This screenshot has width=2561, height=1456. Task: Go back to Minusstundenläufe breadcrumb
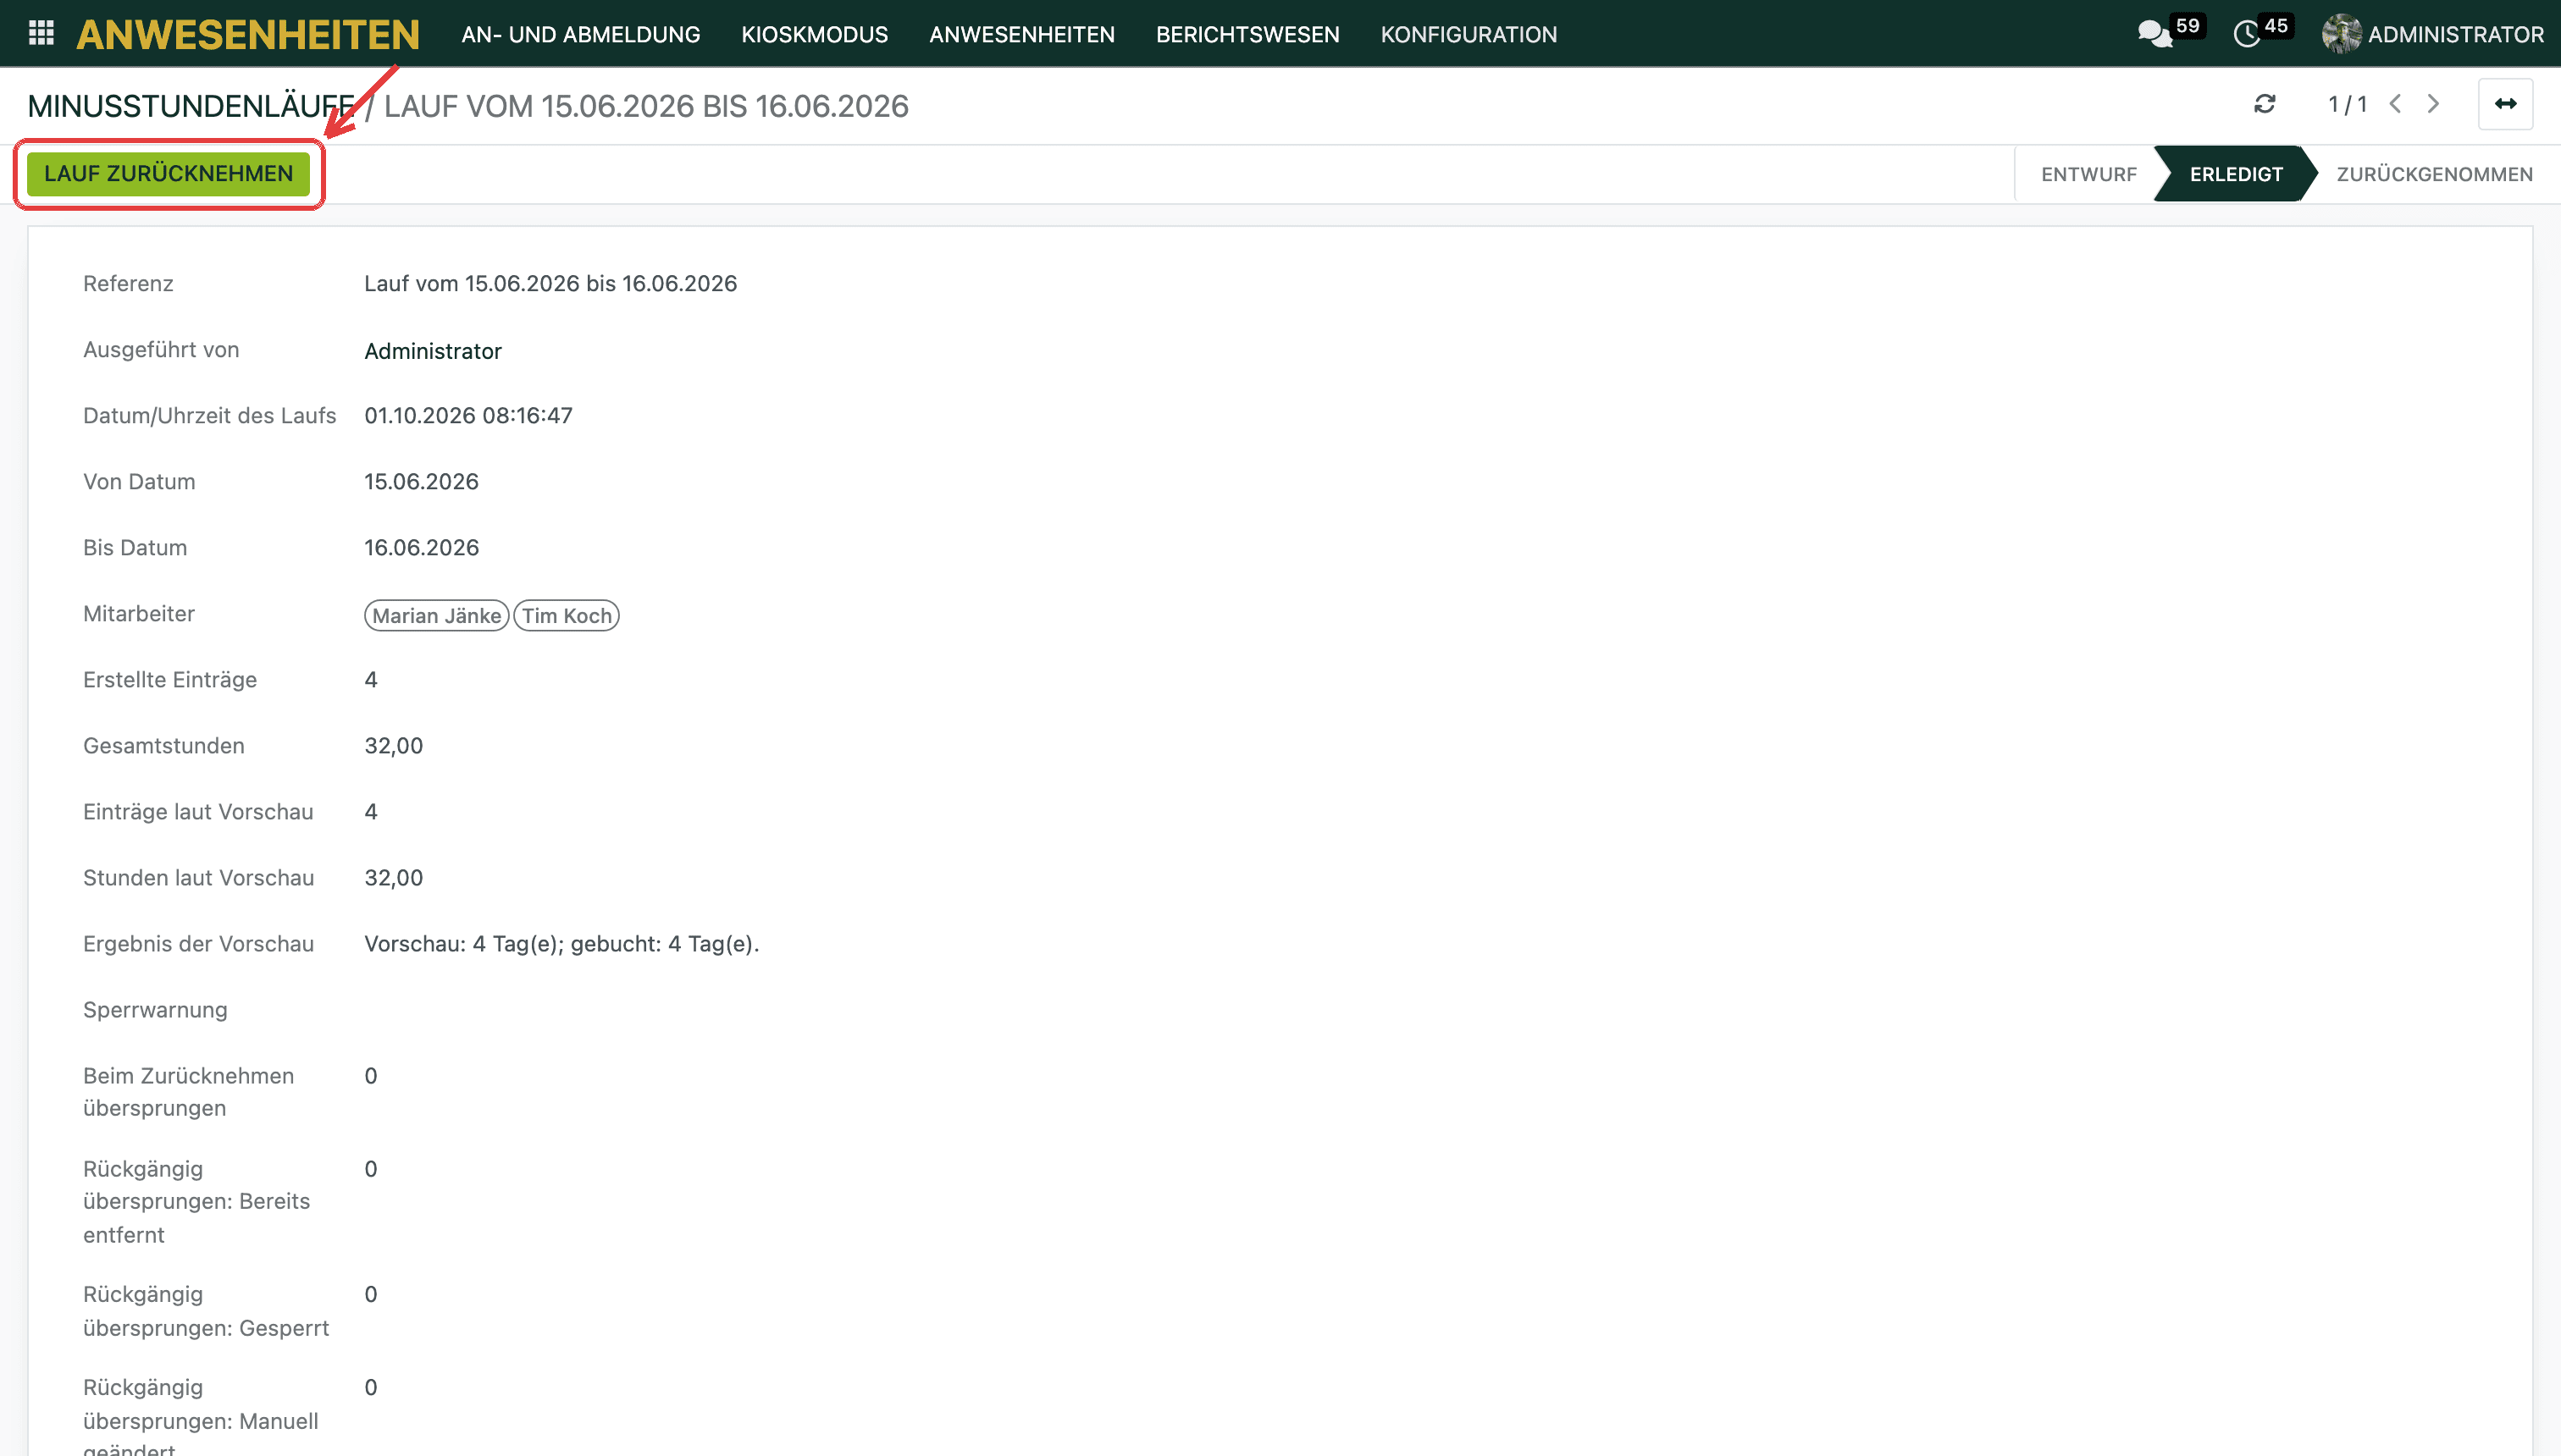tap(191, 106)
